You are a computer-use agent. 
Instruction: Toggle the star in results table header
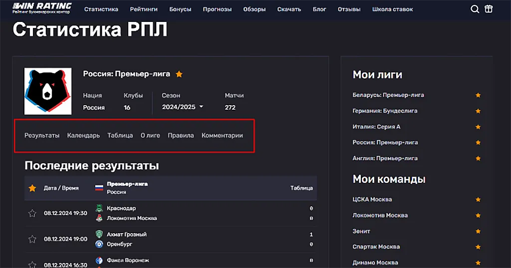(32, 188)
